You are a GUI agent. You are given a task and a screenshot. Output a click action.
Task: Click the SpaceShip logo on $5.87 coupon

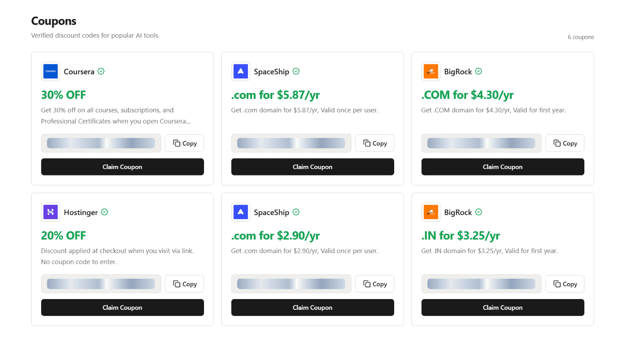241,71
